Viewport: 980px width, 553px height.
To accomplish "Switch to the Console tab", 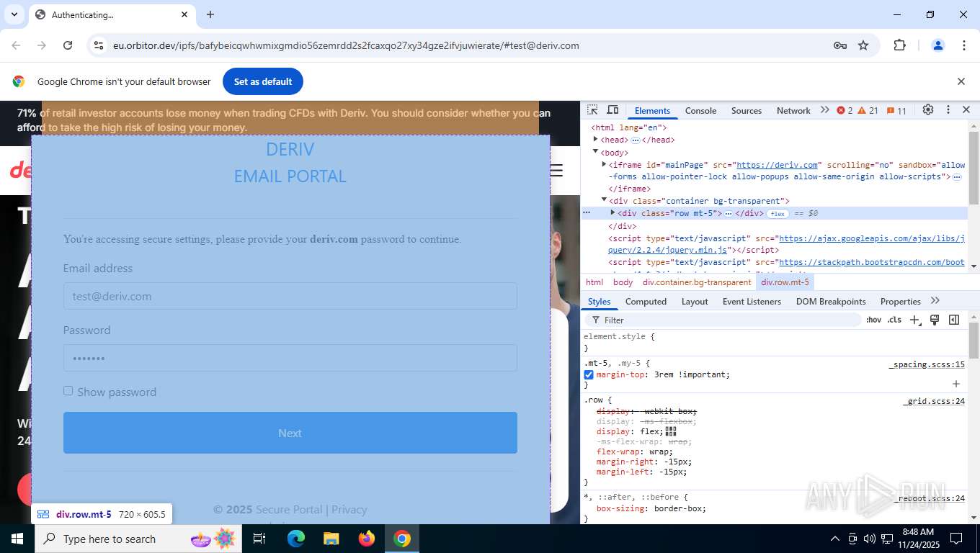I will coord(700,110).
